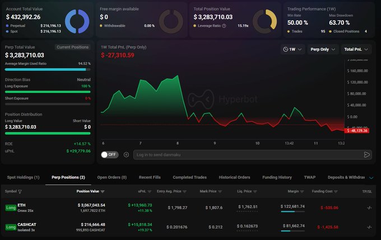Click the Win Rate 50.00 % value

[x=298, y=23]
